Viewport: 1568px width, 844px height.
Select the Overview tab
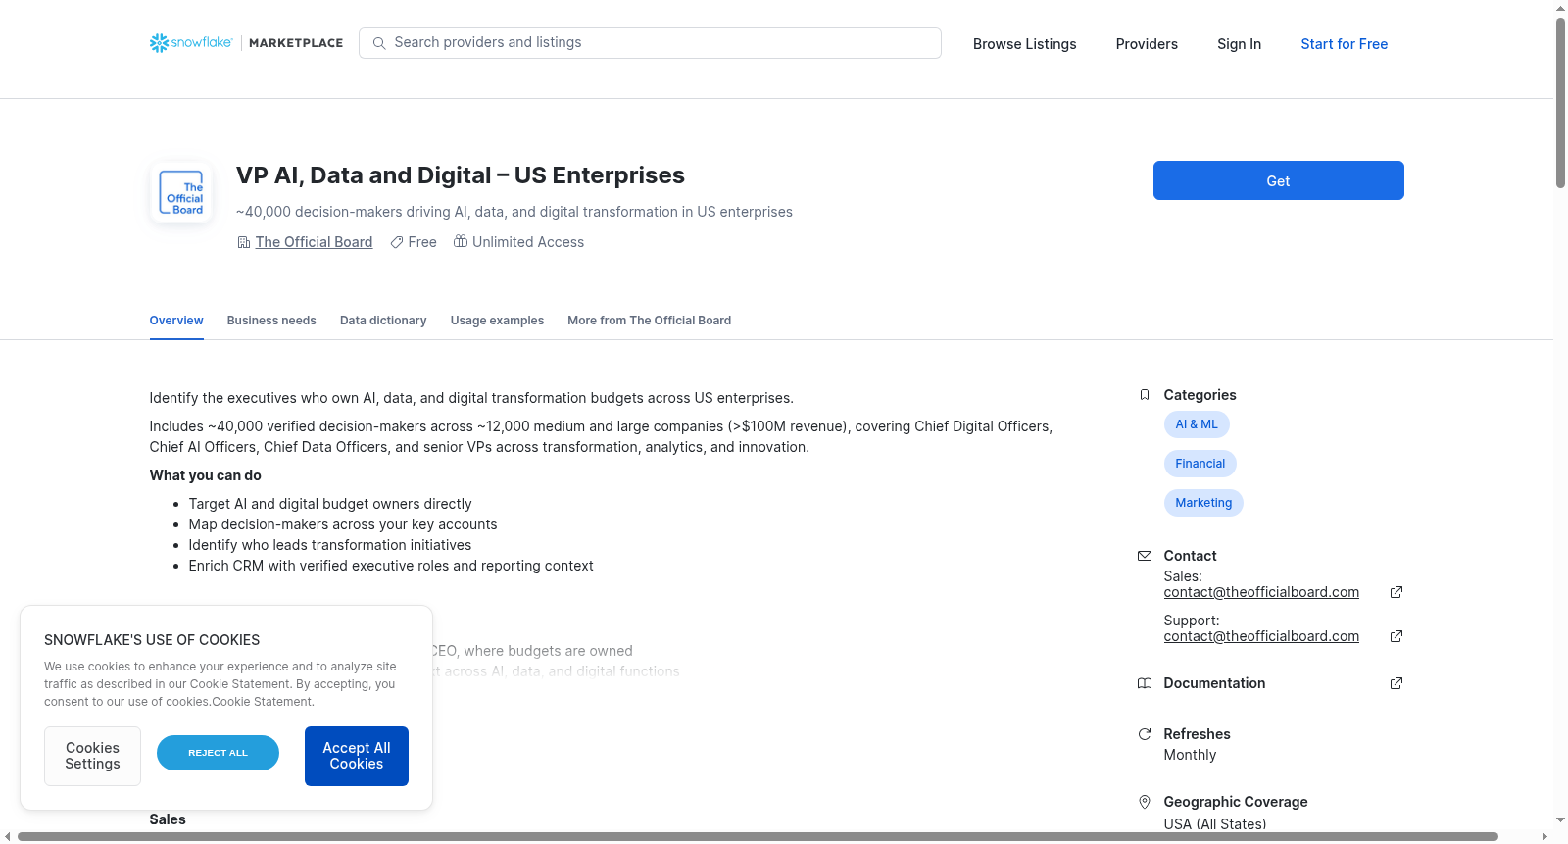pos(176,321)
